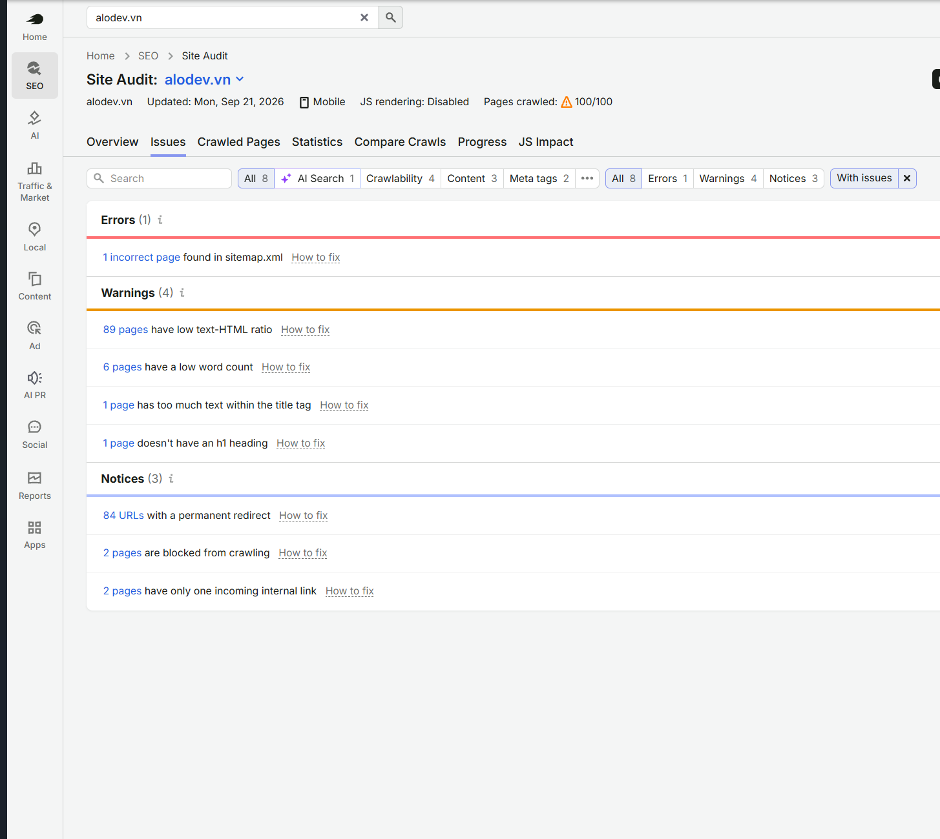This screenshot has height=839, width=940.
Task: Show info for the Errors section
Action: [x=160, y=219]
